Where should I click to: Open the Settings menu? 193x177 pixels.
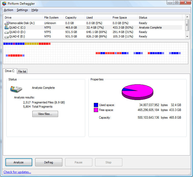22,10
